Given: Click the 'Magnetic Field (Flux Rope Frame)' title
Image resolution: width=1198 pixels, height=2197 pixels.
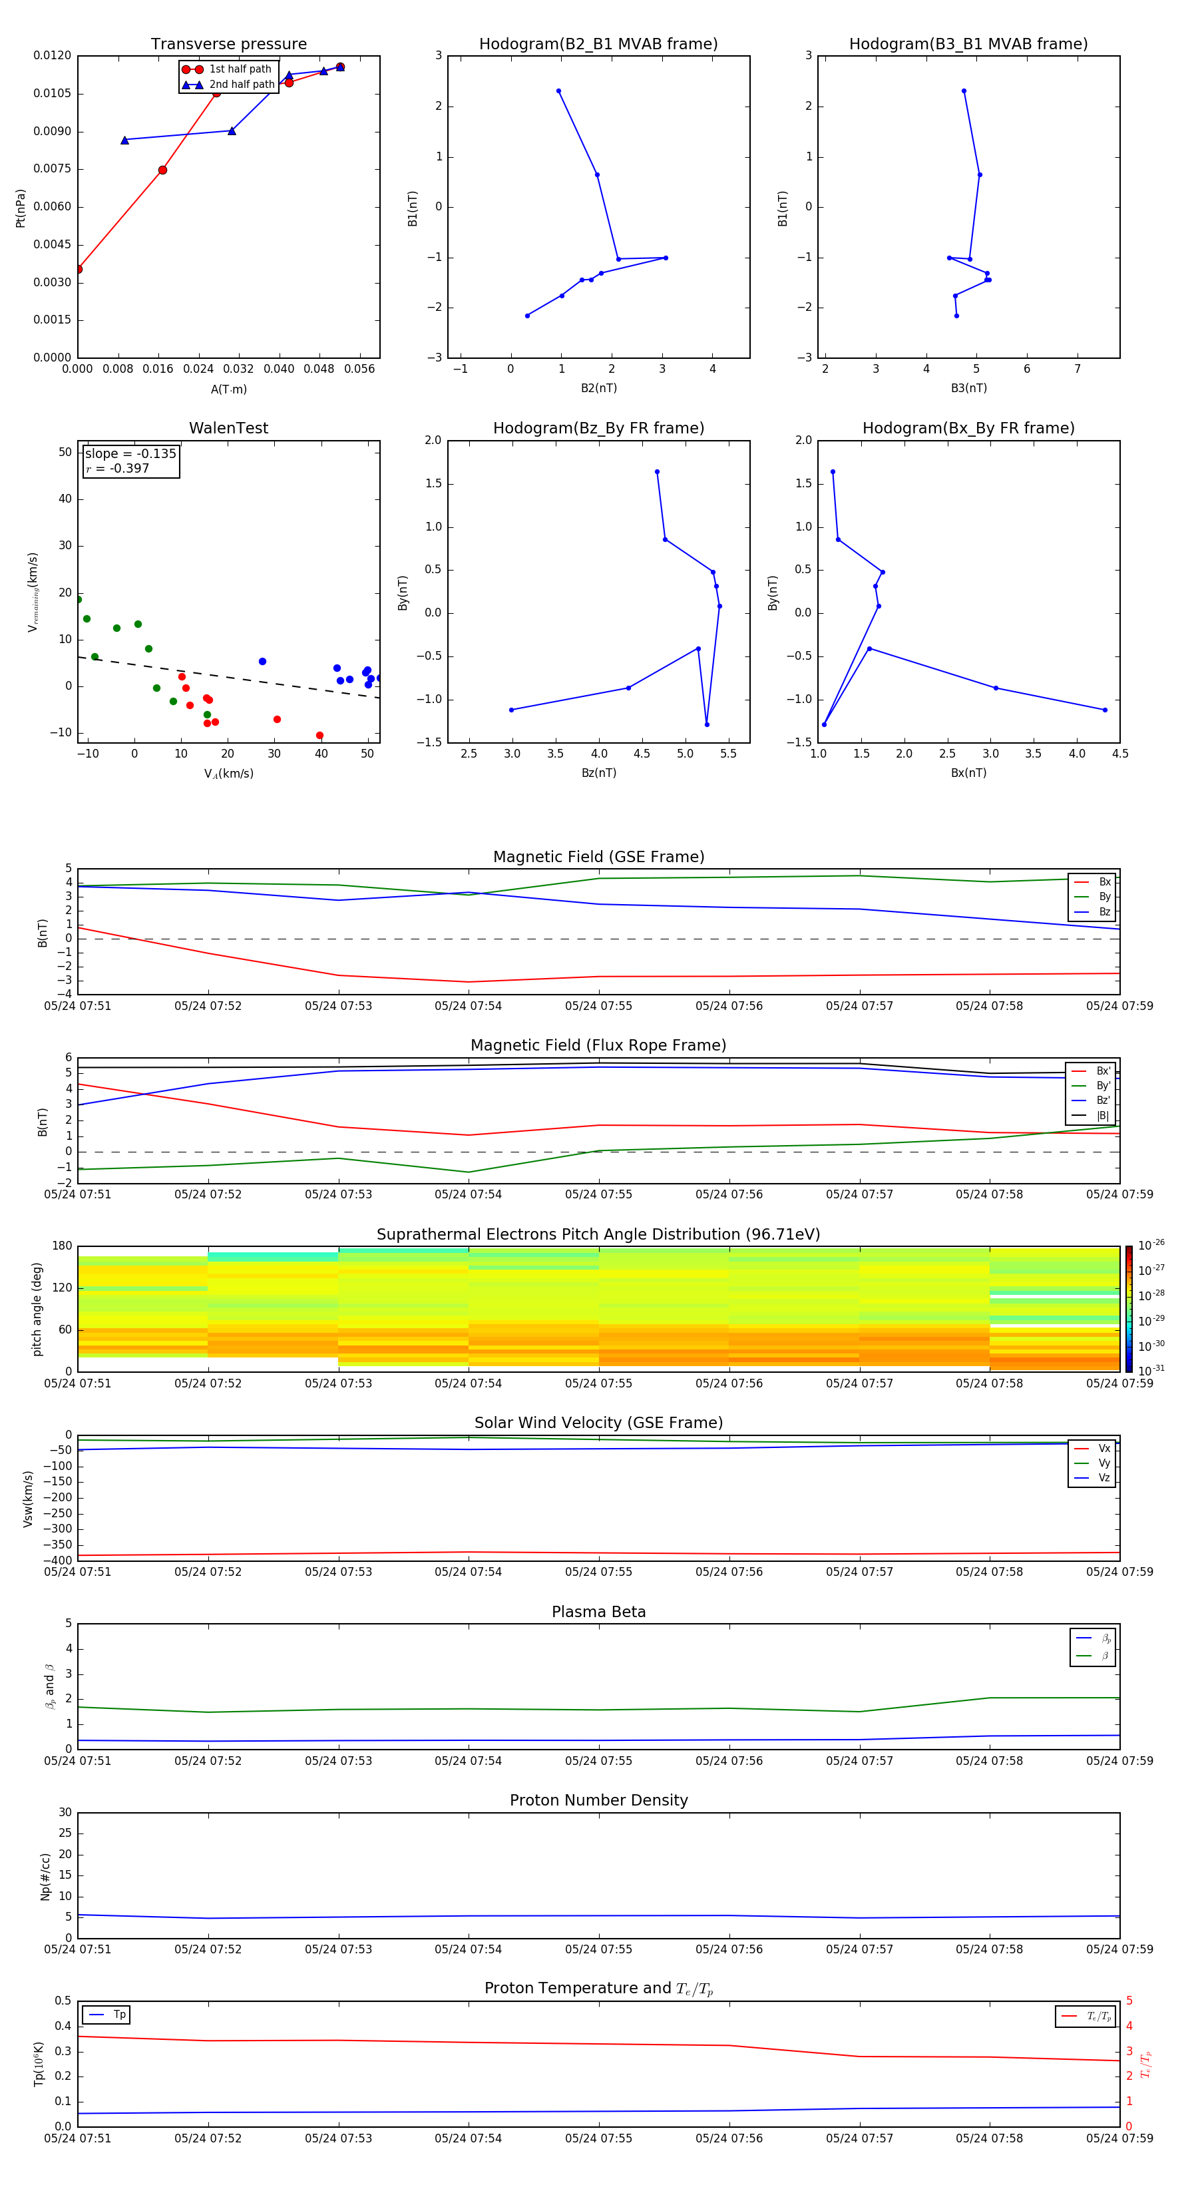Looking at the screenshot, I should click(598, 1046).
